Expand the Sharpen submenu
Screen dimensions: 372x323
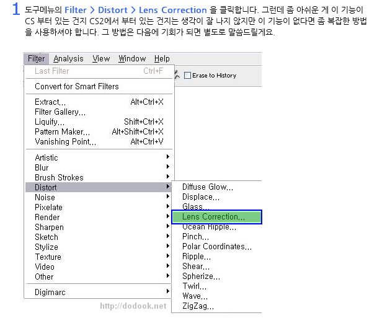pyautogui.click(x=99, y=227)
